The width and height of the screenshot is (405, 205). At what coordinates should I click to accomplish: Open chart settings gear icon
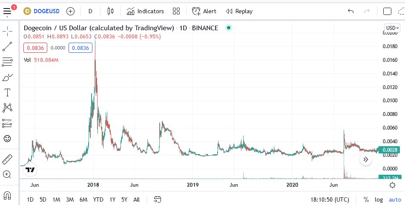click(392, 185)
